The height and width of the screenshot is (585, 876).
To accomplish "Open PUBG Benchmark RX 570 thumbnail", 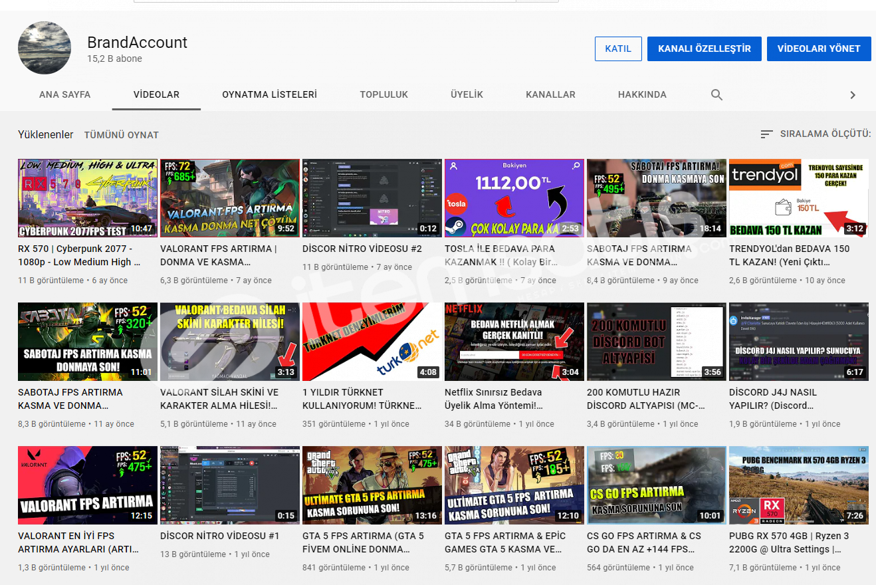I will tap(799, 485).
